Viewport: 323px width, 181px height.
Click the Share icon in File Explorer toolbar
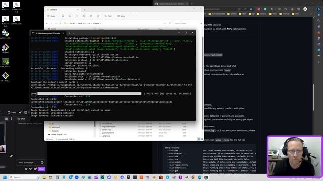pyautogui.click(x=91, y=16)
